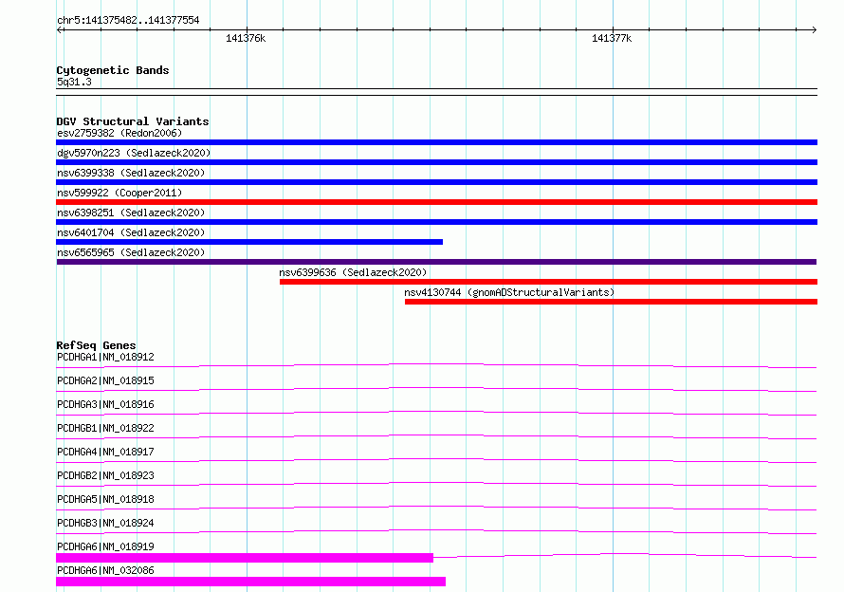Click the esv2759382 (Redon2006) blue variant bar

tap(436, 142)
